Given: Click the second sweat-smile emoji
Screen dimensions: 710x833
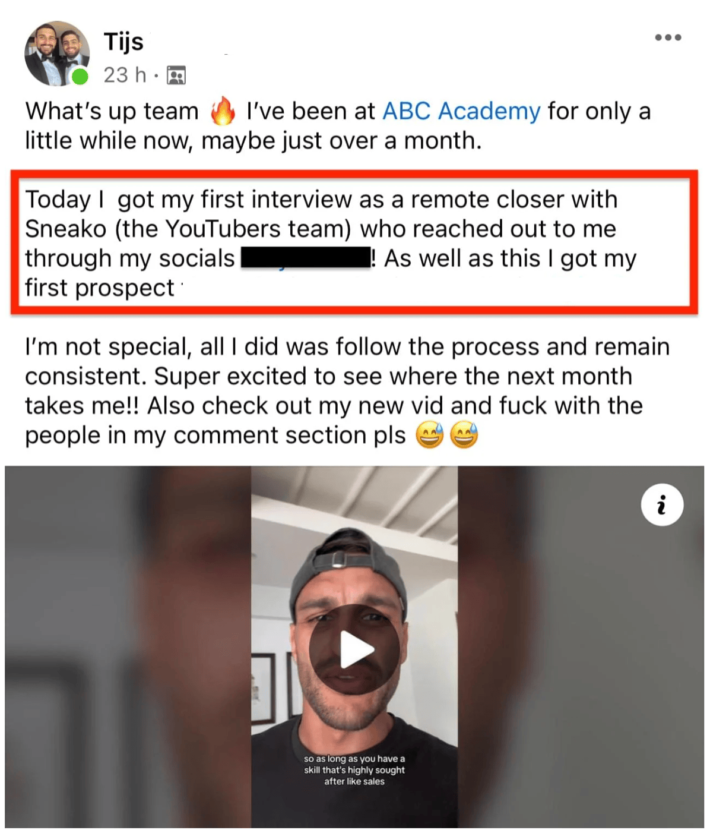Looking at the screenshot, I should coord(464,435).
